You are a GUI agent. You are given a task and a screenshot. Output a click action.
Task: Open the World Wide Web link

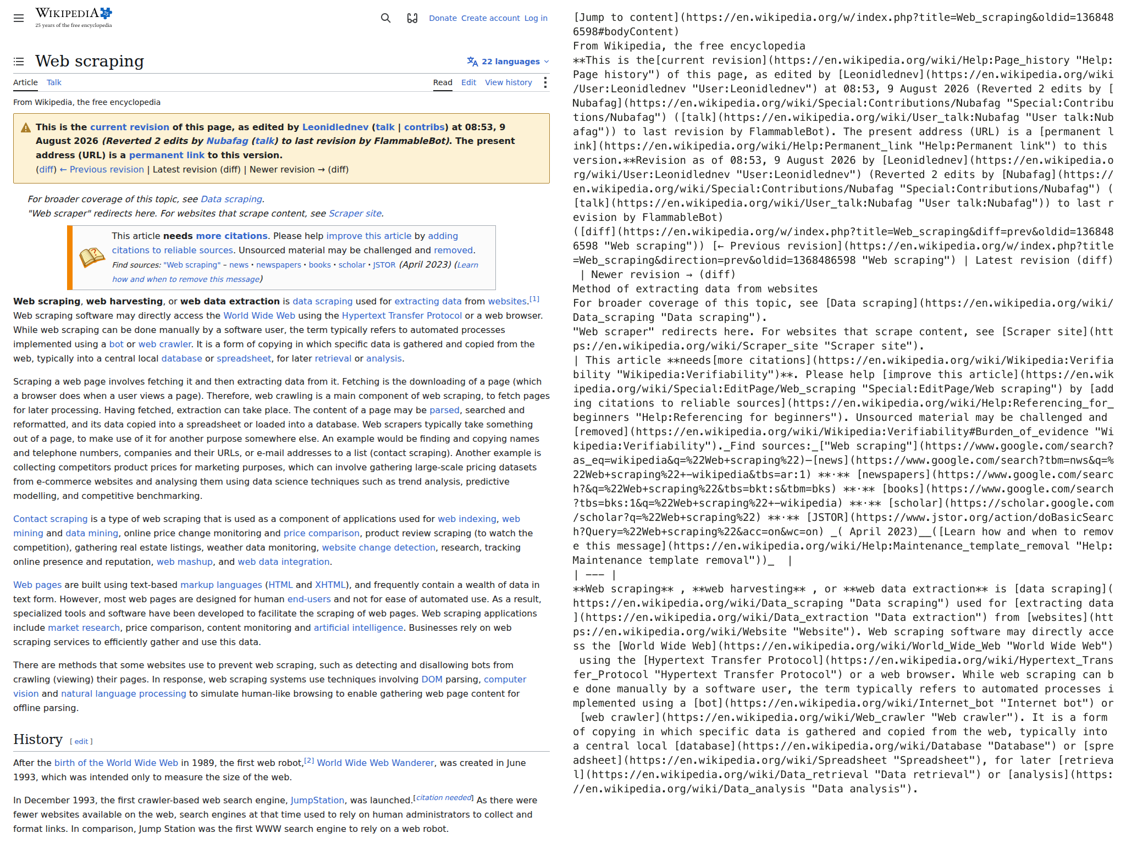[260, 315]
